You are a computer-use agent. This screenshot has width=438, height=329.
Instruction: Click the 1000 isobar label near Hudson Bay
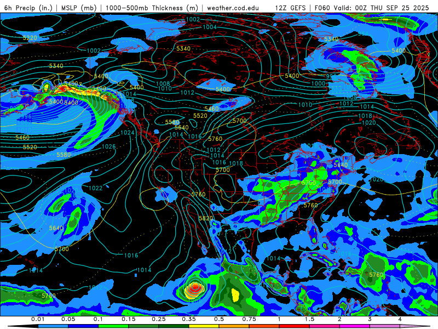point(319,83)
